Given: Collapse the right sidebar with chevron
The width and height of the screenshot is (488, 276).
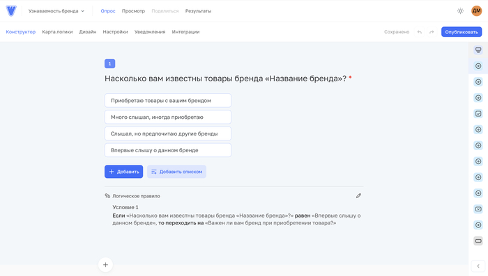Looking at the screenshot, I should (x=478, y=266).
